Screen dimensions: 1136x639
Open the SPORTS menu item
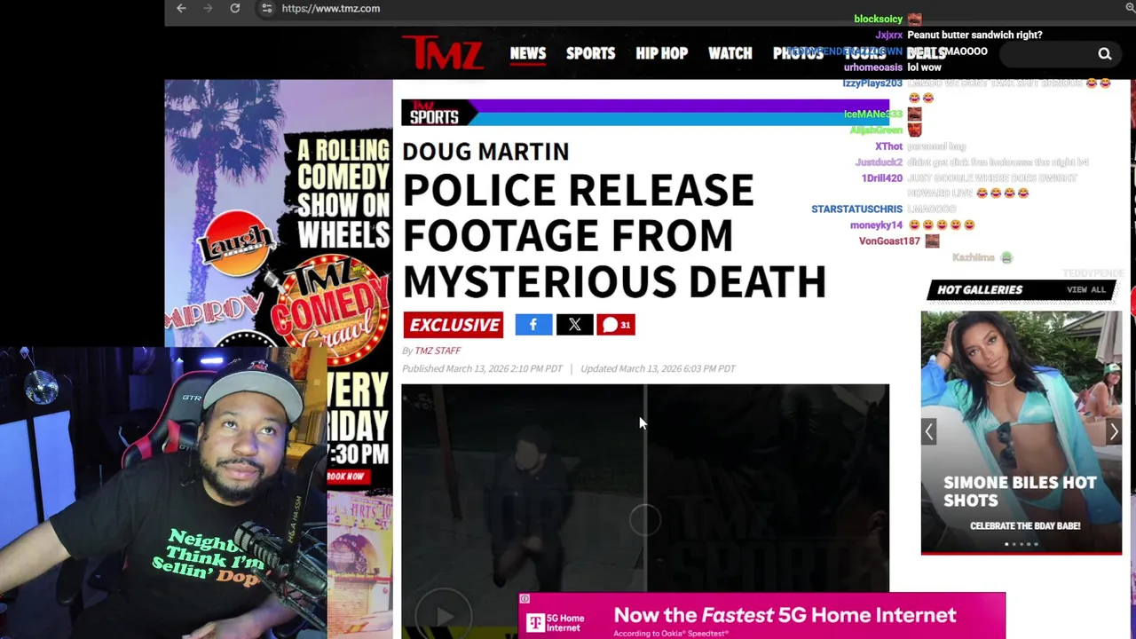pos(591,53)
